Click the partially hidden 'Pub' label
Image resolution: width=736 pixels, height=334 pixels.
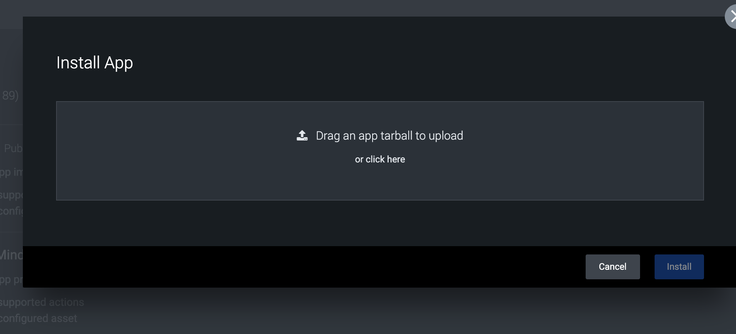tap(13, 148)
